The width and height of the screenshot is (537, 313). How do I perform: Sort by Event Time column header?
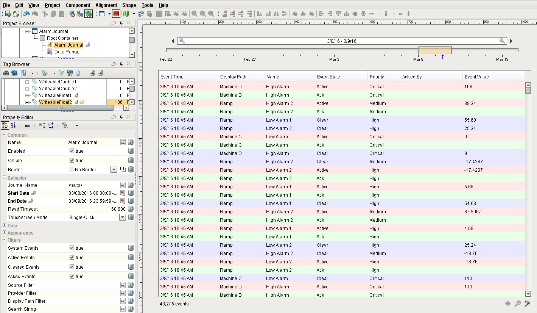coord(188,77)
